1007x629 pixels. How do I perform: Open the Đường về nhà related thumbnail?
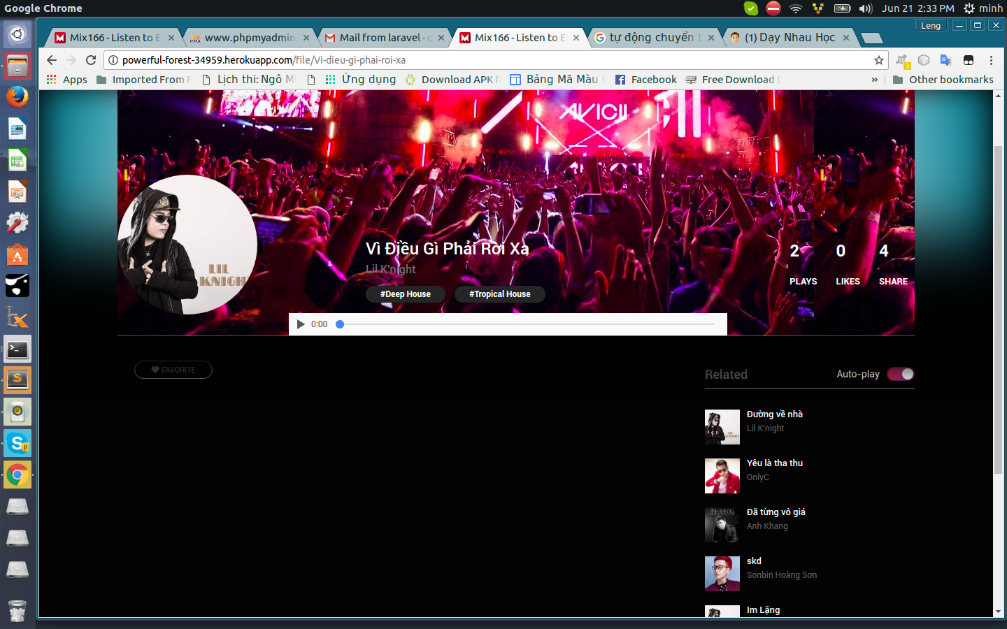click(x=722, y=427)
